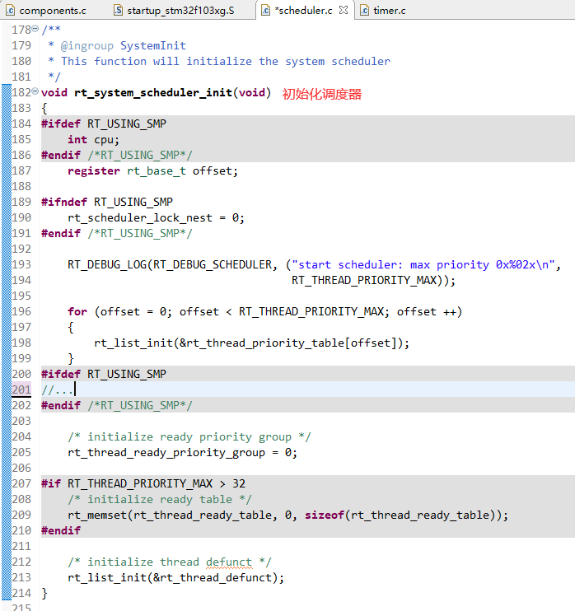575x611 pixels.
Task: Click "initialize ready table" comment
Action: (160, 500)
